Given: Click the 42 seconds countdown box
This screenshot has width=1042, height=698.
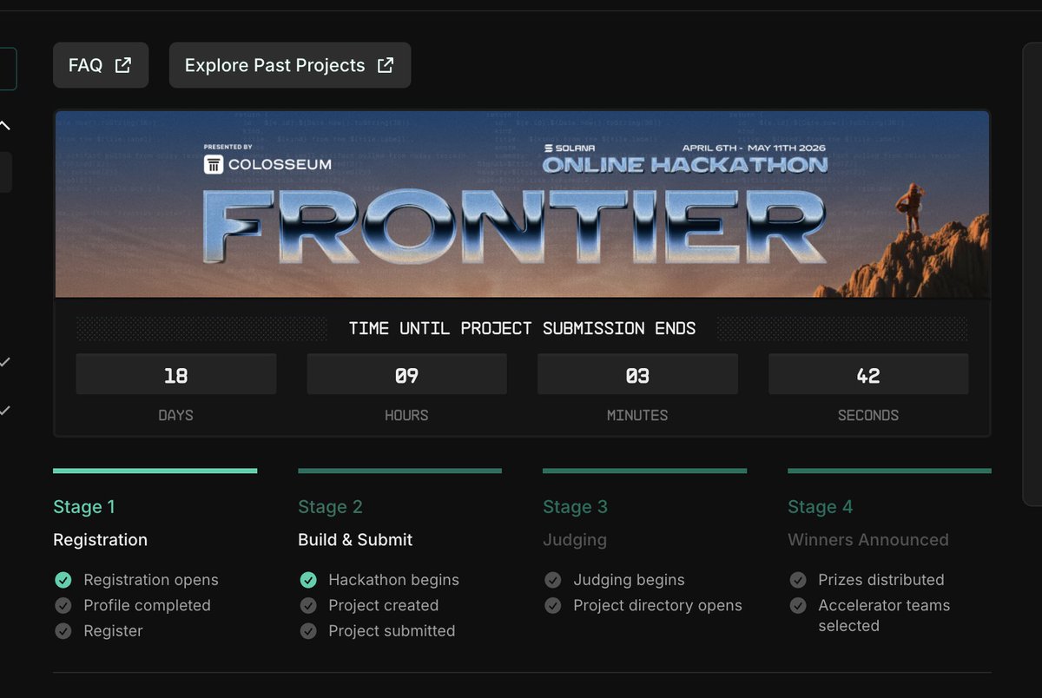Looking at the screenshot, I should point(868,374).
